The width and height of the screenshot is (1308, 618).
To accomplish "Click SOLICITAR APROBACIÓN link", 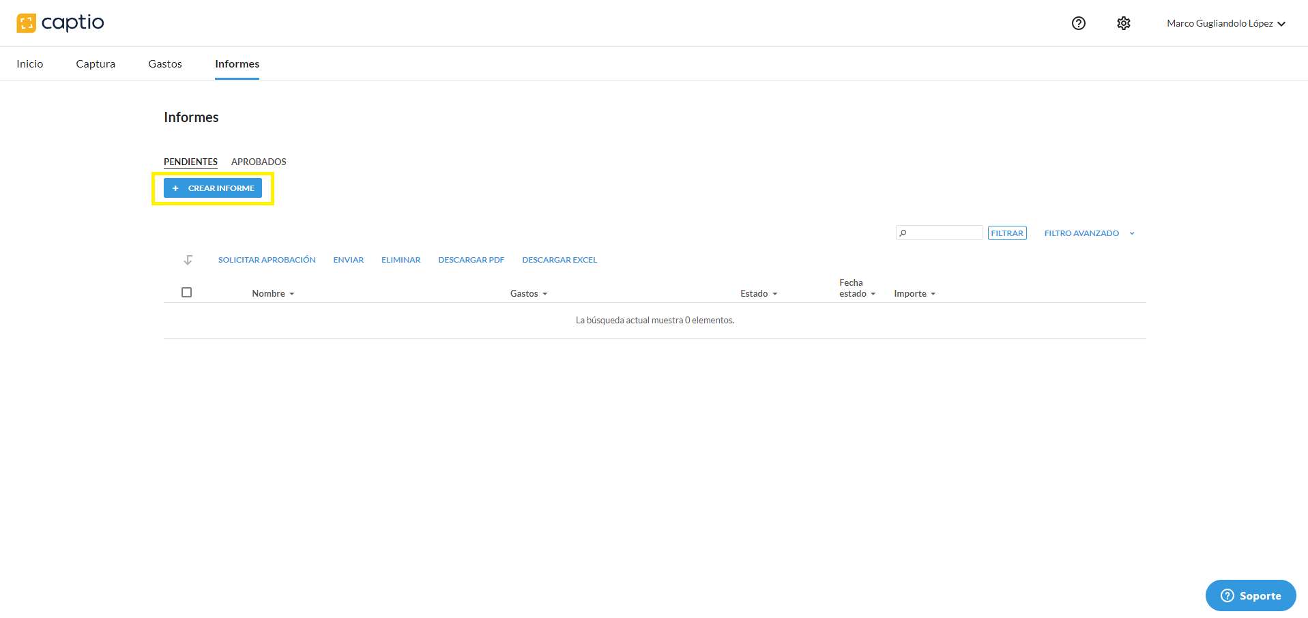I will click(x=267, y=260).
